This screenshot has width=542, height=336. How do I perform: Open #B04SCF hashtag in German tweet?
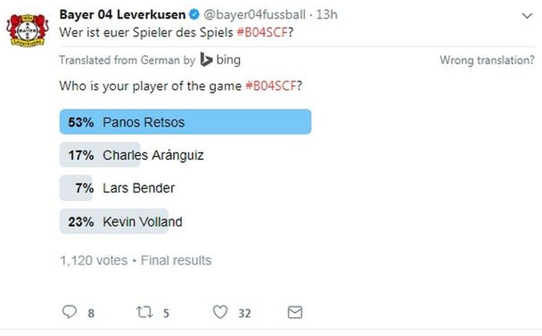[x=262, y=32]
